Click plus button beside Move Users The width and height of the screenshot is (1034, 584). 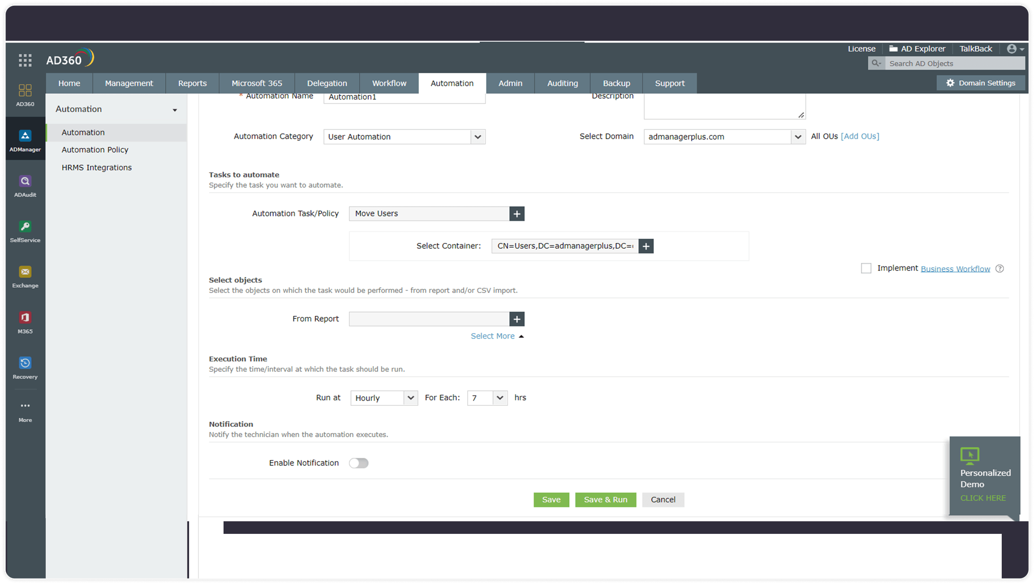pyautogui.click(x=517, y=214)
